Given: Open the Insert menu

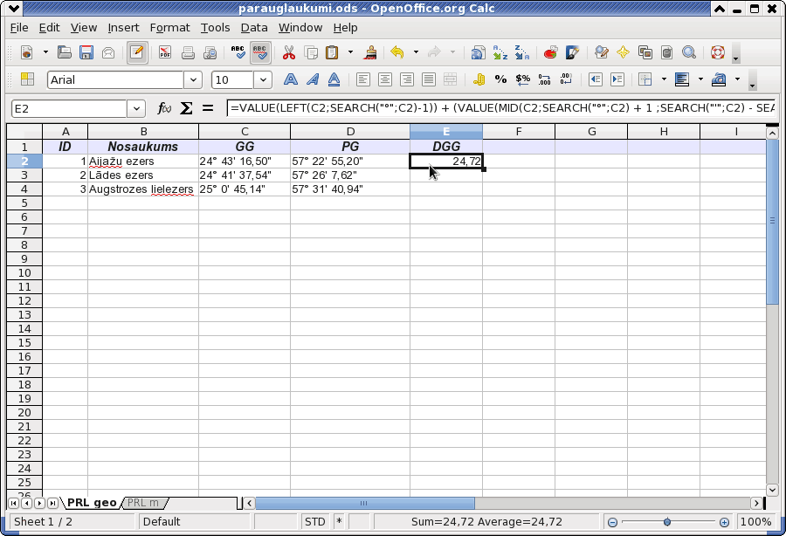Looking at the screenshot, I should coord(123,28).
